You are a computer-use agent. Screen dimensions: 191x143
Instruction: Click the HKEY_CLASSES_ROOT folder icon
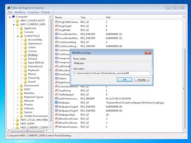pos(17,21)
